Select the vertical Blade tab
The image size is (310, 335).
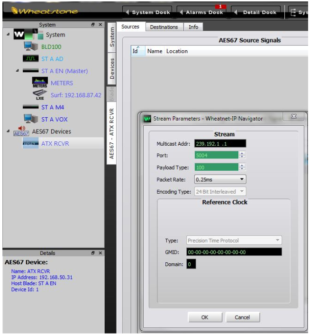(x=111, y=94)
